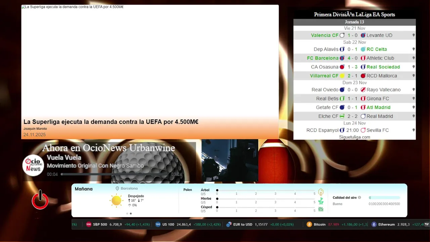Open match pin for Valencia CF vs Levante
This screenshot has height=242, width=430.
[x=414, y=35]
